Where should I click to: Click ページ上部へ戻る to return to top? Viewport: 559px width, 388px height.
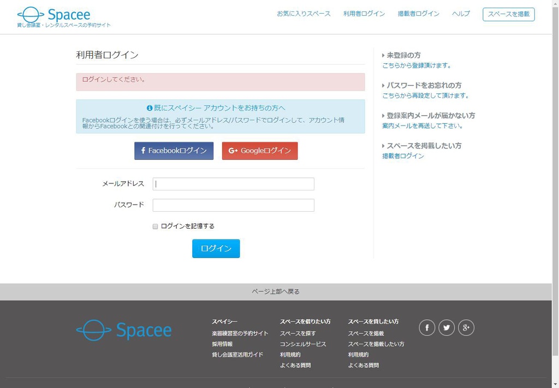click(276, 291)
